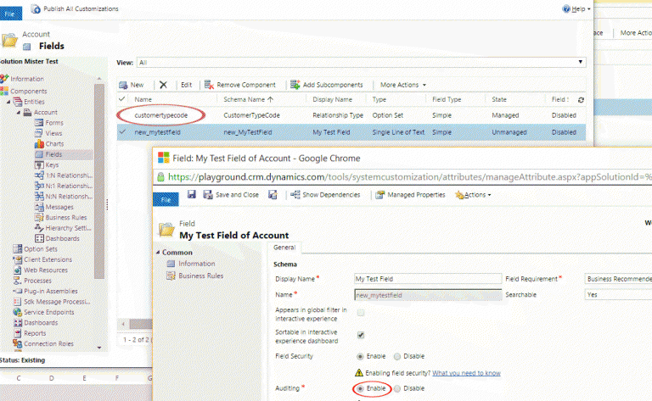Click the Edit button in grid toolbar
The height and width of the screenshot is (401, 652).
tap(186, 85)
